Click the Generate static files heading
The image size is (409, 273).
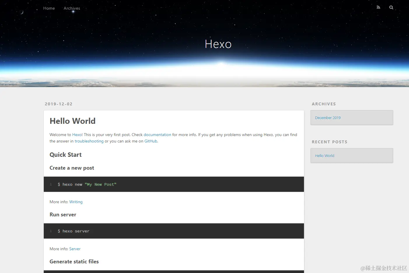(x=74, y=262)
